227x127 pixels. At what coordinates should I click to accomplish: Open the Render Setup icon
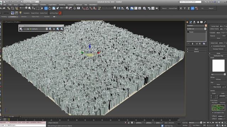[149, 8]
